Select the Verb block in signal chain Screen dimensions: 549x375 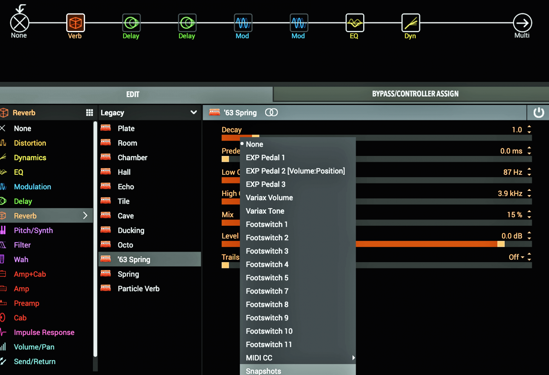tap(75, 23)
